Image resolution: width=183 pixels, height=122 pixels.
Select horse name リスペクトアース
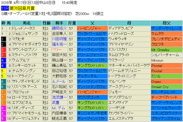(x=24, y=87)
